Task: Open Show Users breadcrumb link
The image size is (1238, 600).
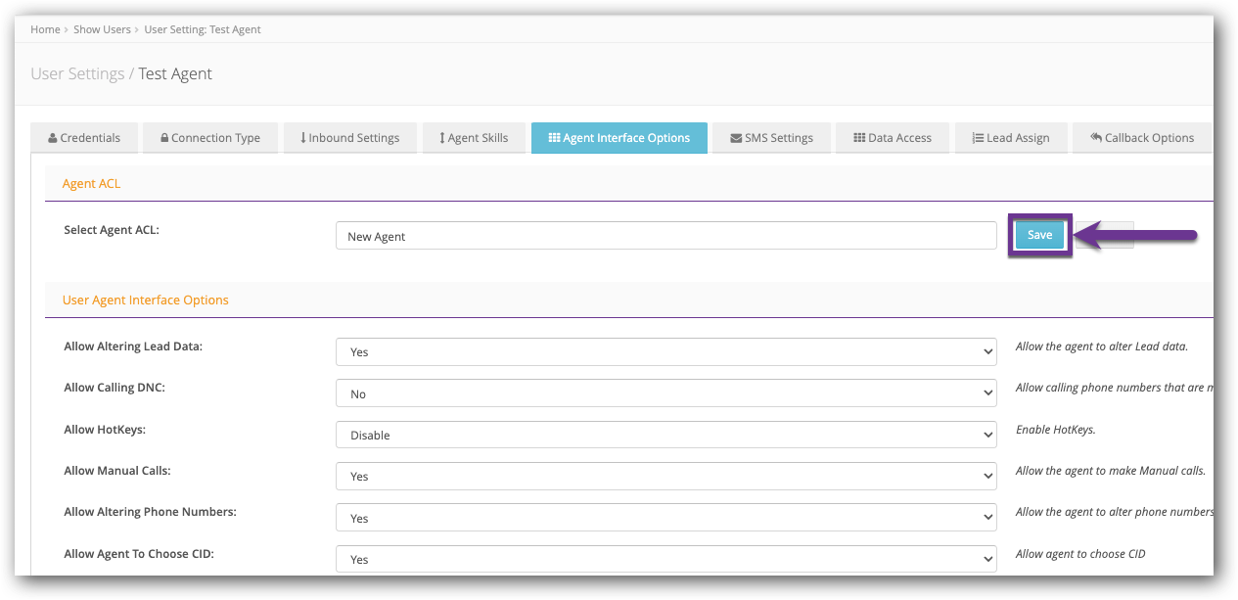Action: tap(102, 29)
